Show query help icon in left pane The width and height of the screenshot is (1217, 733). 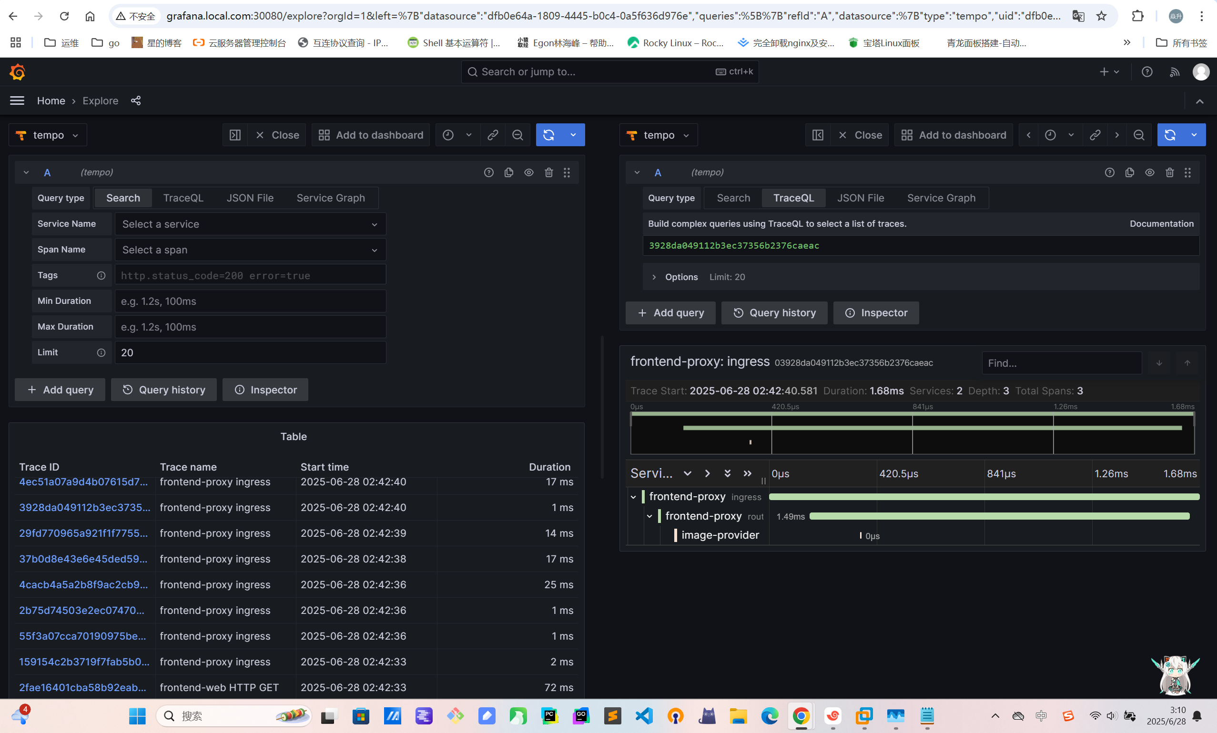[489, 172]
